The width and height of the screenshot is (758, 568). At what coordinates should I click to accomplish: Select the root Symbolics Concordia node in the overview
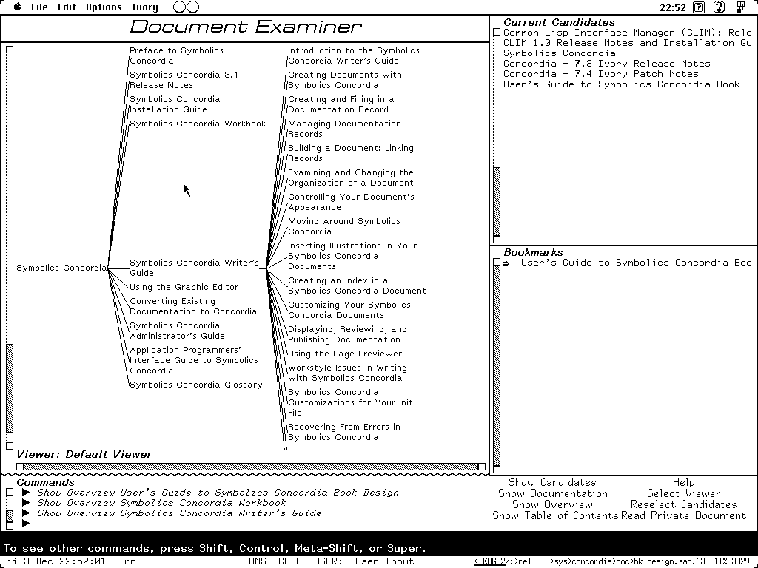[61, 268]
